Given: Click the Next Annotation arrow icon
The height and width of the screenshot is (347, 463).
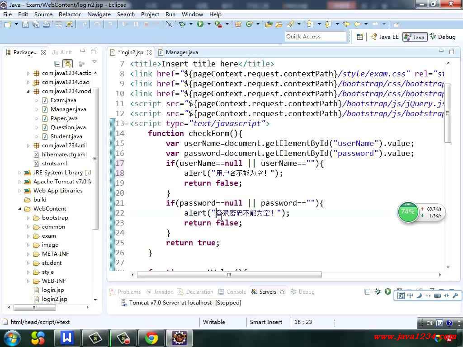Looking at the screenshot, I should 309,24.
